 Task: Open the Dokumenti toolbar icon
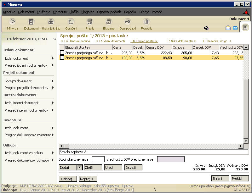pos(31,22)
